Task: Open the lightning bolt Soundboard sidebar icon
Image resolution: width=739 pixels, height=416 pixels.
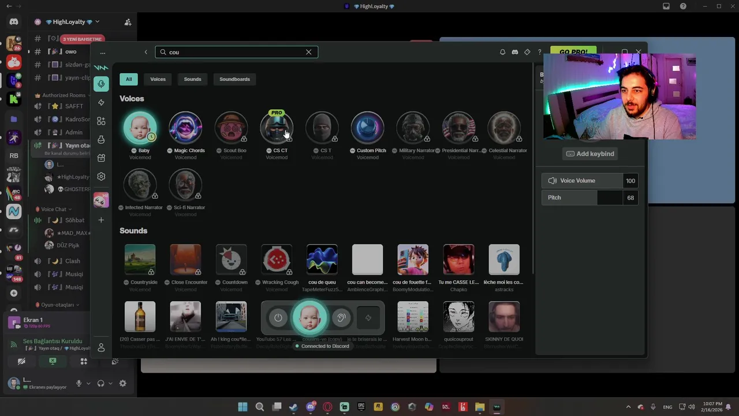Action: [101, 102]
